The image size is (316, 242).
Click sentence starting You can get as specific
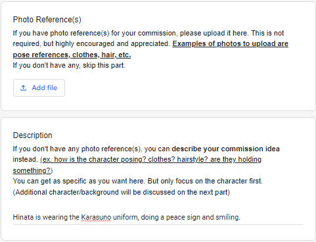(x=137, y=181)
